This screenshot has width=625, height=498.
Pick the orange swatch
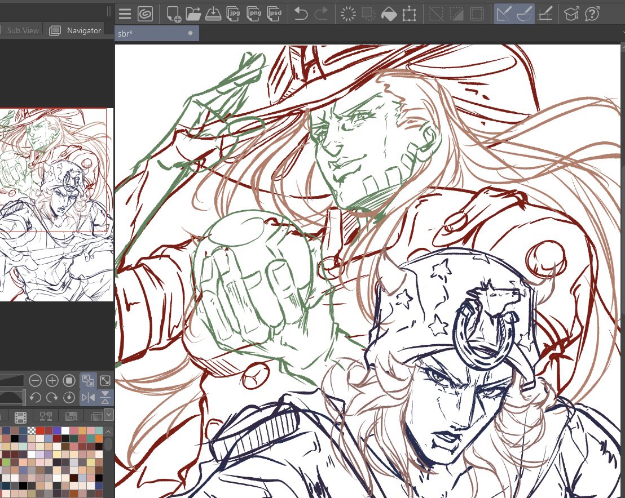pyautogui.click(x=99, y=439)
